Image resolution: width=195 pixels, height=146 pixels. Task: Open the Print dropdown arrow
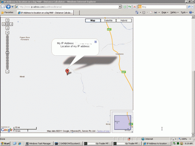coord(159,12)
